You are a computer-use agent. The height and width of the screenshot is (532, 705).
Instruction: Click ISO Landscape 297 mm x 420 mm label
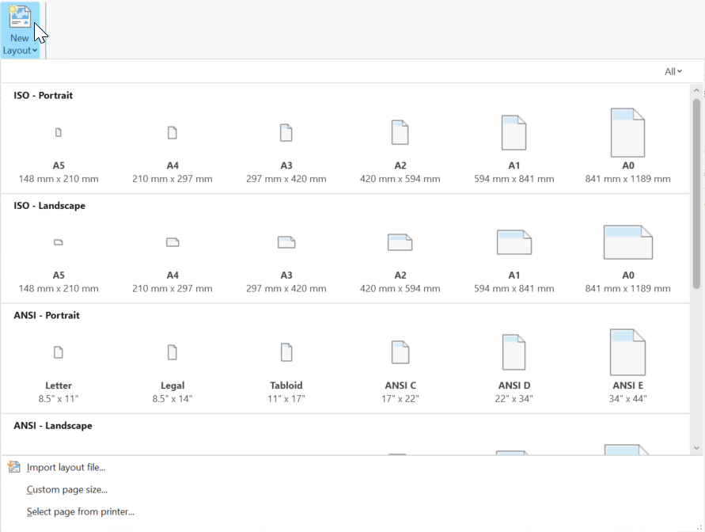[286, 288]
